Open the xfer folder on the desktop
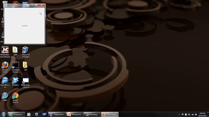Viewport: 209px width, 117px height. pos(25,66)
